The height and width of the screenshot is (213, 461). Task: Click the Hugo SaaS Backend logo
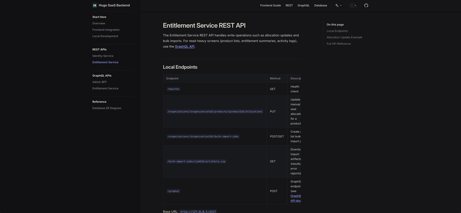click(95, 5)
